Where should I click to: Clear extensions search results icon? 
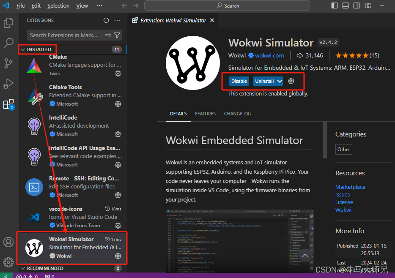(108, 35)
